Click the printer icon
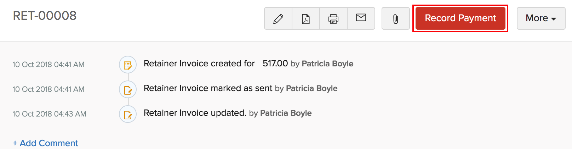This screenshot has height=149, width=572. [333, 18]
